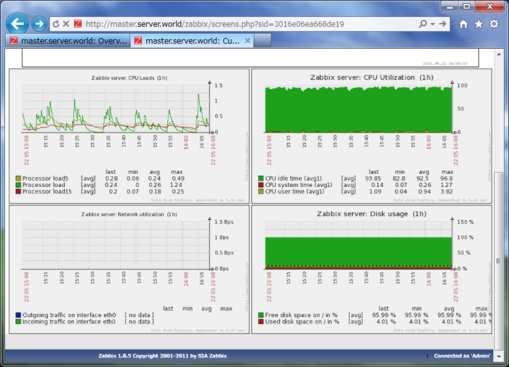Click the browser Forward arrow button
Screen dimensions: 509x367
[39, 24]
